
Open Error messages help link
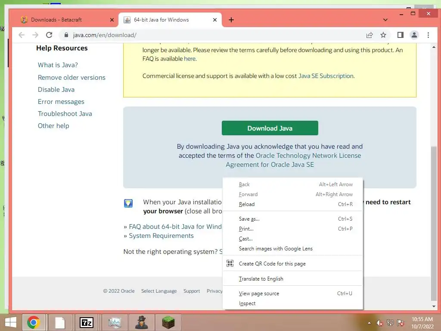point(61,102)
